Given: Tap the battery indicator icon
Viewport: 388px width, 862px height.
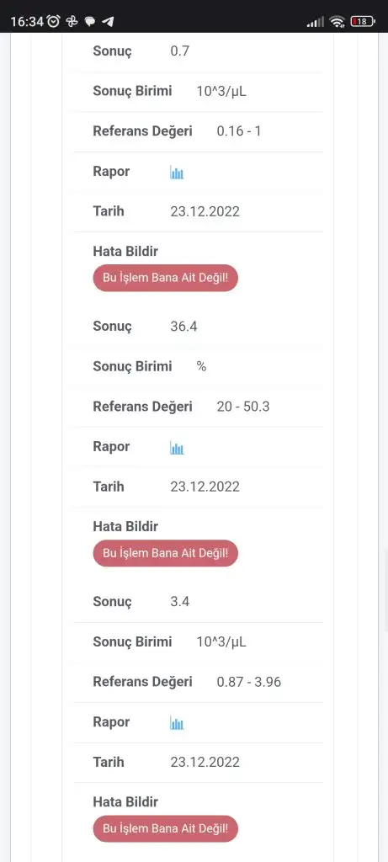Looking at the screenshot, I should [362, 21].
